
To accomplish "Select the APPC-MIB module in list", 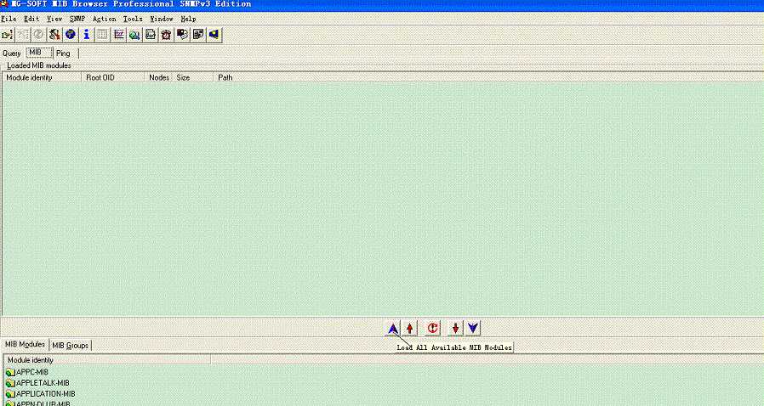I will coord(32,373).
